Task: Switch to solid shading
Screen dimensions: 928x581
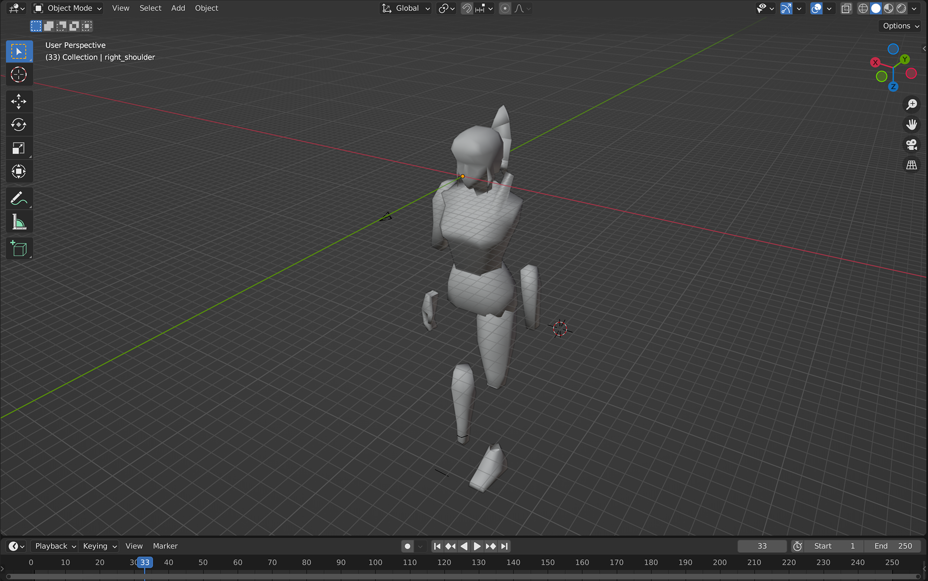Action: tap(876, 8)
